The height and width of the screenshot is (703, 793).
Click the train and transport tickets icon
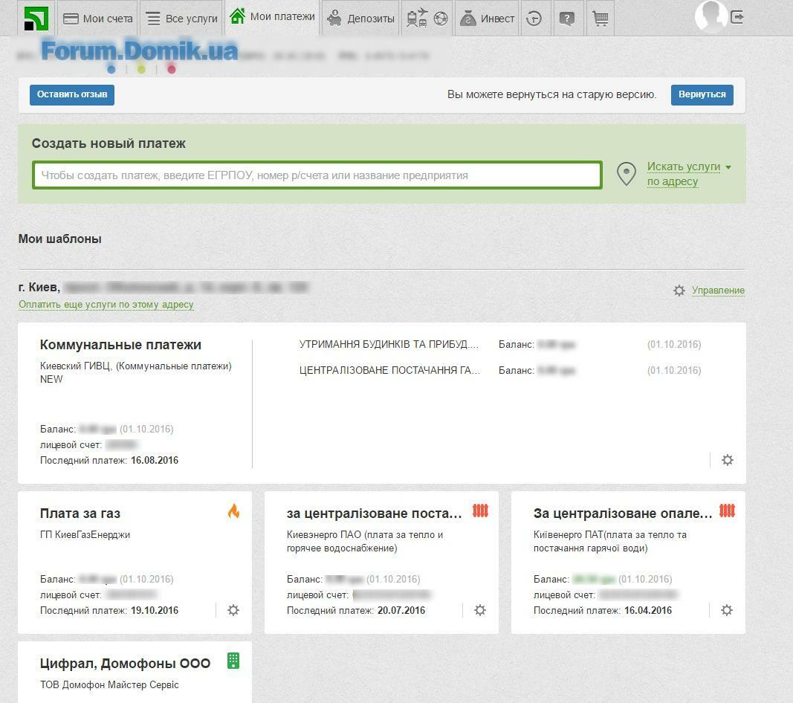point(417,19)
